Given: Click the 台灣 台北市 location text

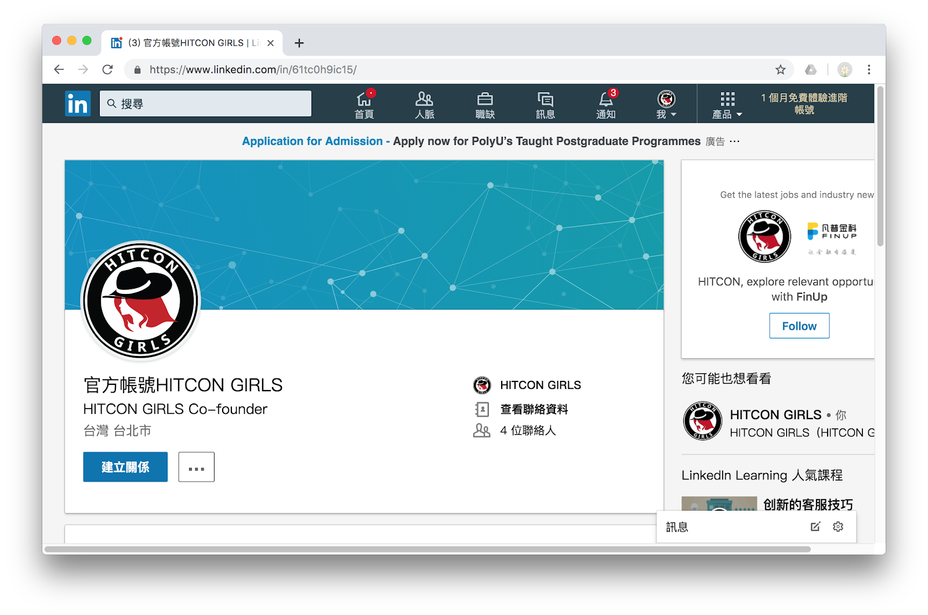Looking at the screenshot, I should point(117,431).
